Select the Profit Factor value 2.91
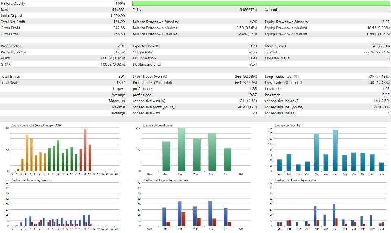 coord(121,46)
